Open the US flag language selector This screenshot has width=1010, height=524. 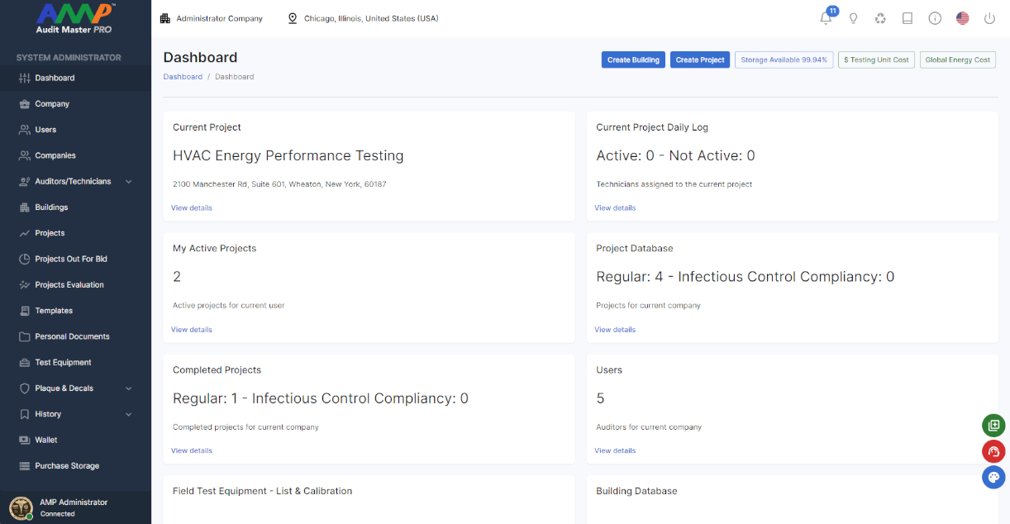[x=962, y=18]
